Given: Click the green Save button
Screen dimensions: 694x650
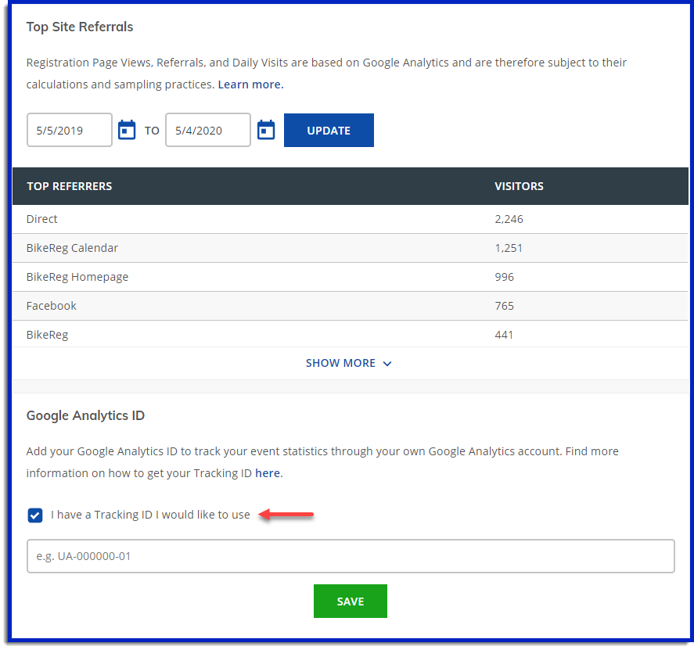Looking at the screenshot, I should 350,601.
